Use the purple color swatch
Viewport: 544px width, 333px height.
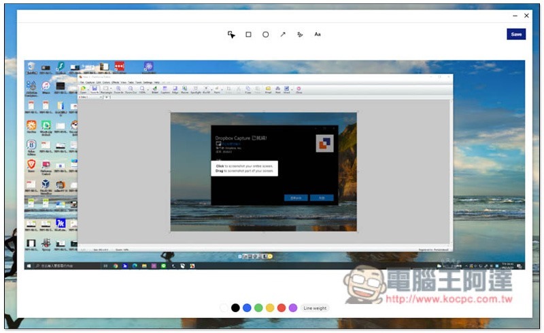click(293, 308)
